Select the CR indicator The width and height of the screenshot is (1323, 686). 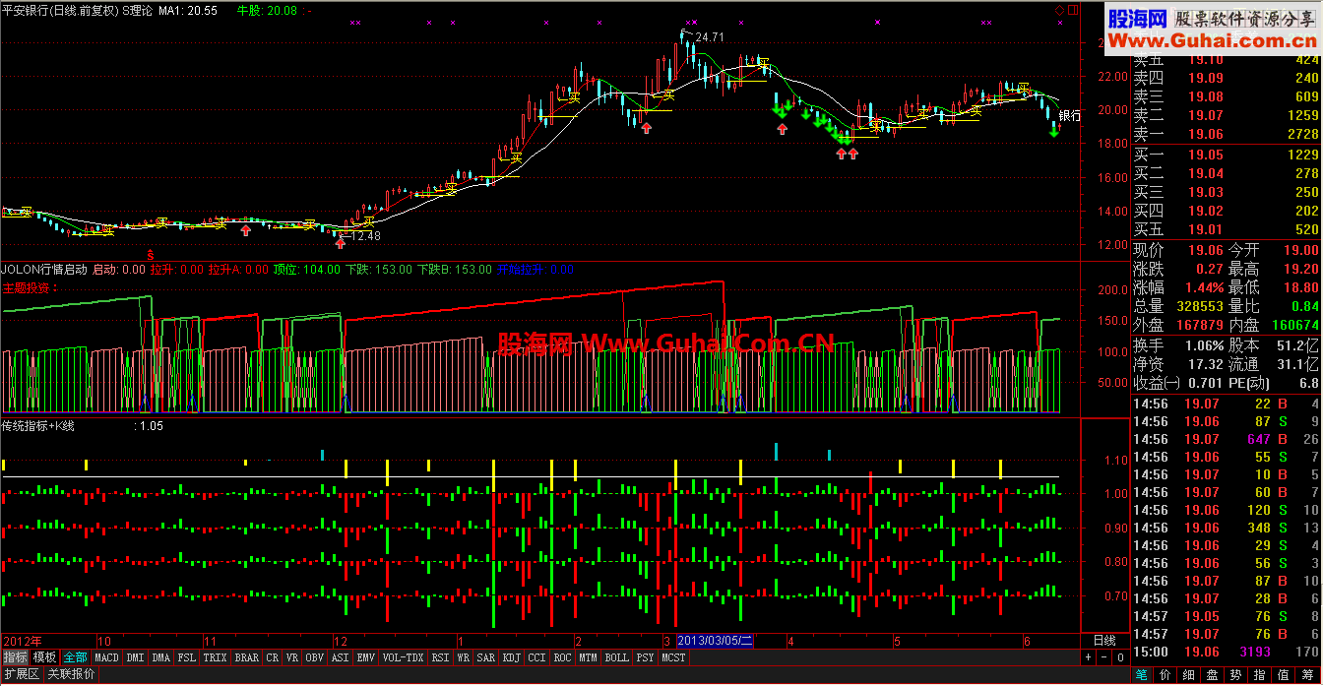point(273,657)
